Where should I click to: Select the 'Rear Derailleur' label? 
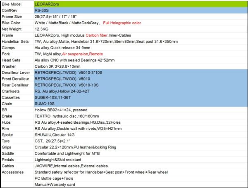click(15, 85)
